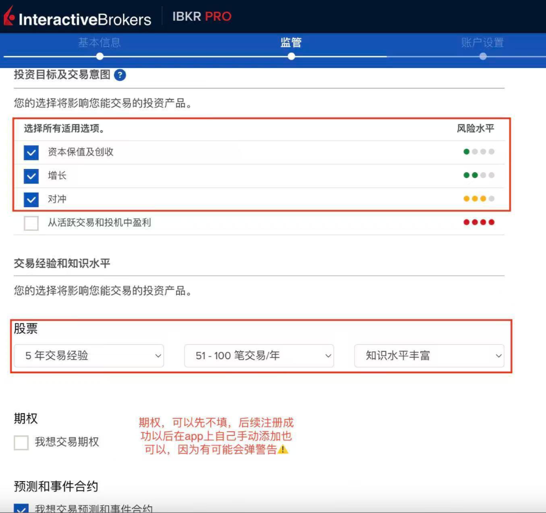The width and height of the screenshot is (546, 513).
Task: Click the progress dot under 账户设置
Action: [x=483, y=56]
